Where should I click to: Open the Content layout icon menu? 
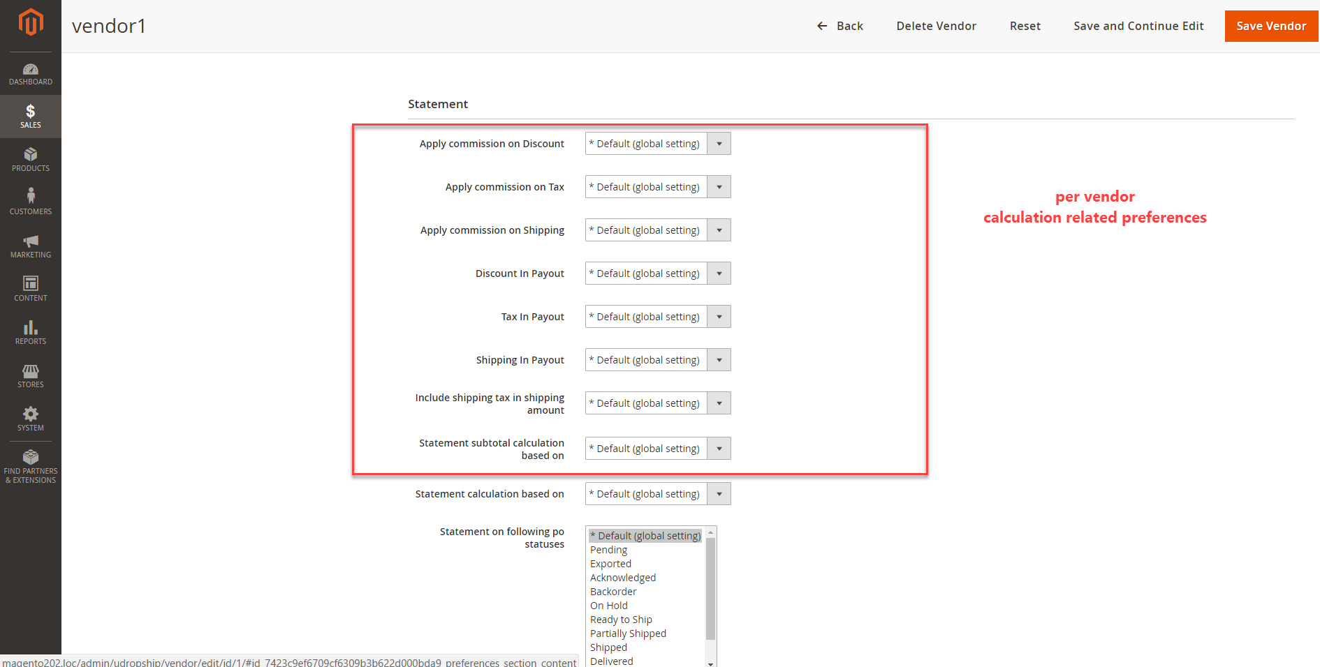pyautogui.click(x=31, y=290)
